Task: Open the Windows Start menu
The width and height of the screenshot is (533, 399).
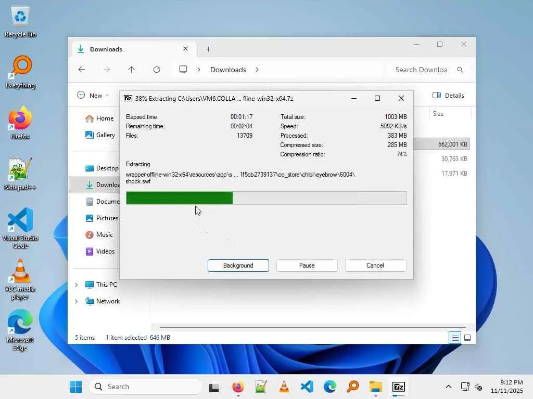Action: (75, 387)
